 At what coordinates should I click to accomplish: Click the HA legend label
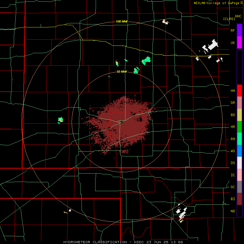pos(233,91)
